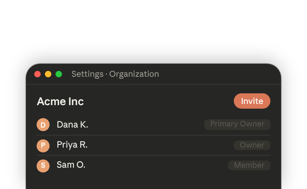Choose the Sam O. member name

pyautogui.click(x=71, y=165)
